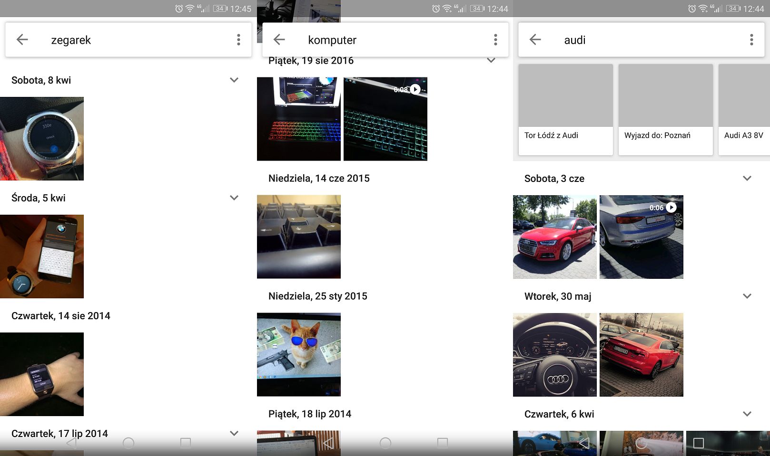Open the three-dot menu beside "komputer"

coord(495,40)
